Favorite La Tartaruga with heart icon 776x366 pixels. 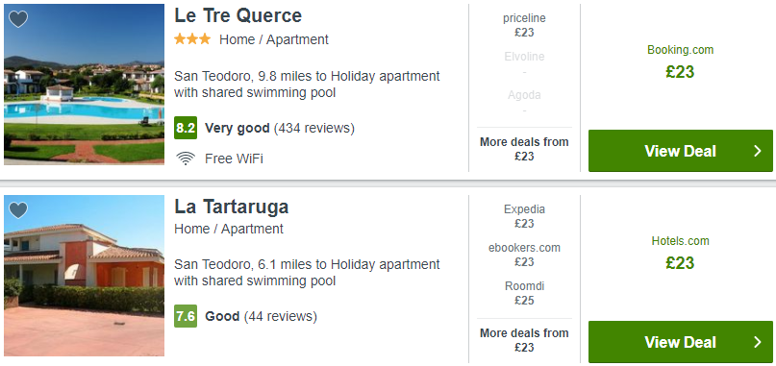click(x=18, y=210)
